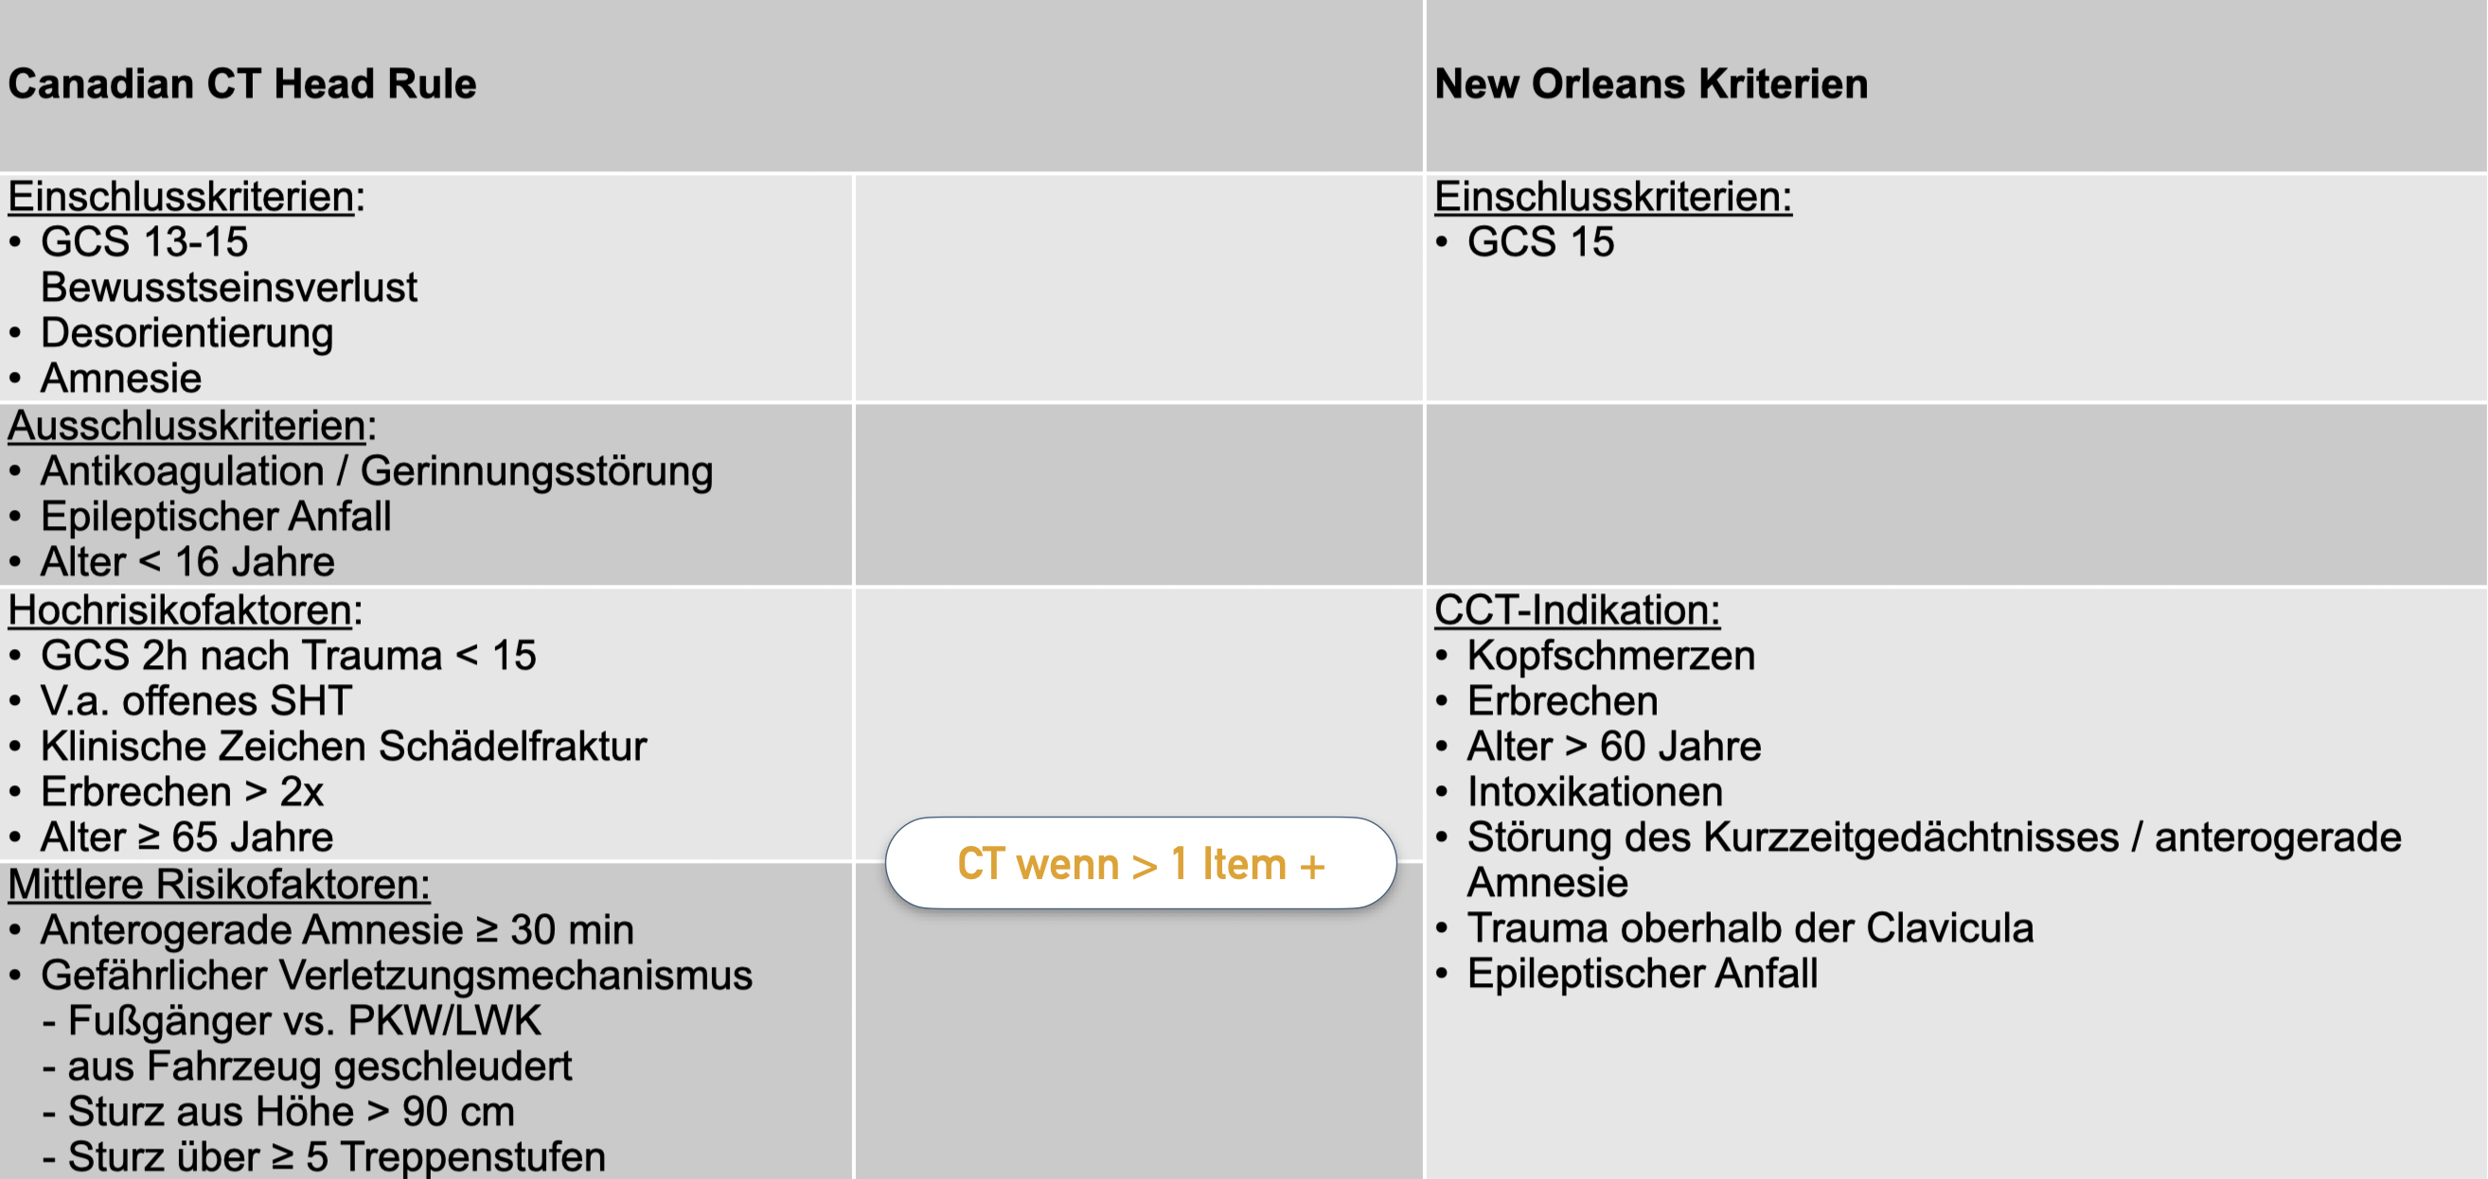The width and height of the screenshot is (2488, 1179).
Task: Select the 'Antikoagulation / Gerinnungsstörung' entry
Action: (376, 471)
